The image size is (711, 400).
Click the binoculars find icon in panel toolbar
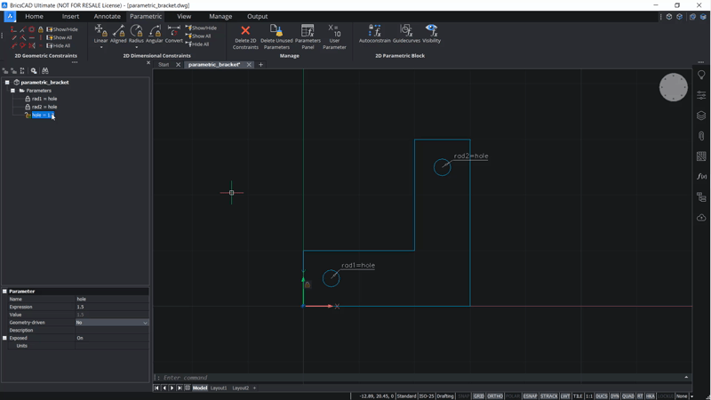coord(45,71)
